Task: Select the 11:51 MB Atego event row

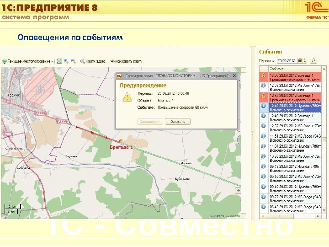Action: (x=290, y=138)
